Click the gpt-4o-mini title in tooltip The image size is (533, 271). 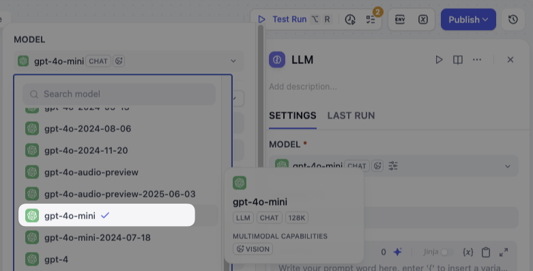tap(260, 202)
